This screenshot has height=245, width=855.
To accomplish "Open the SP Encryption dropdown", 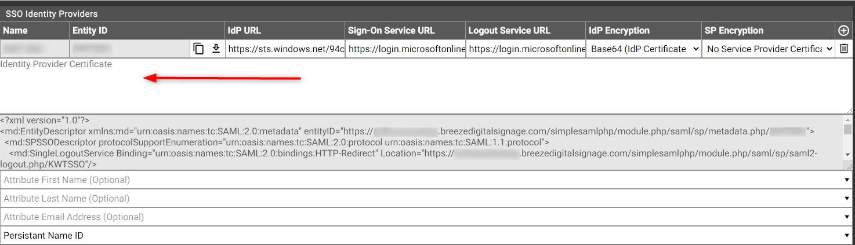I will pos(769,49).
